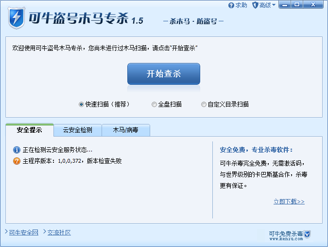Open the 木马/病毒 tab

126,130
